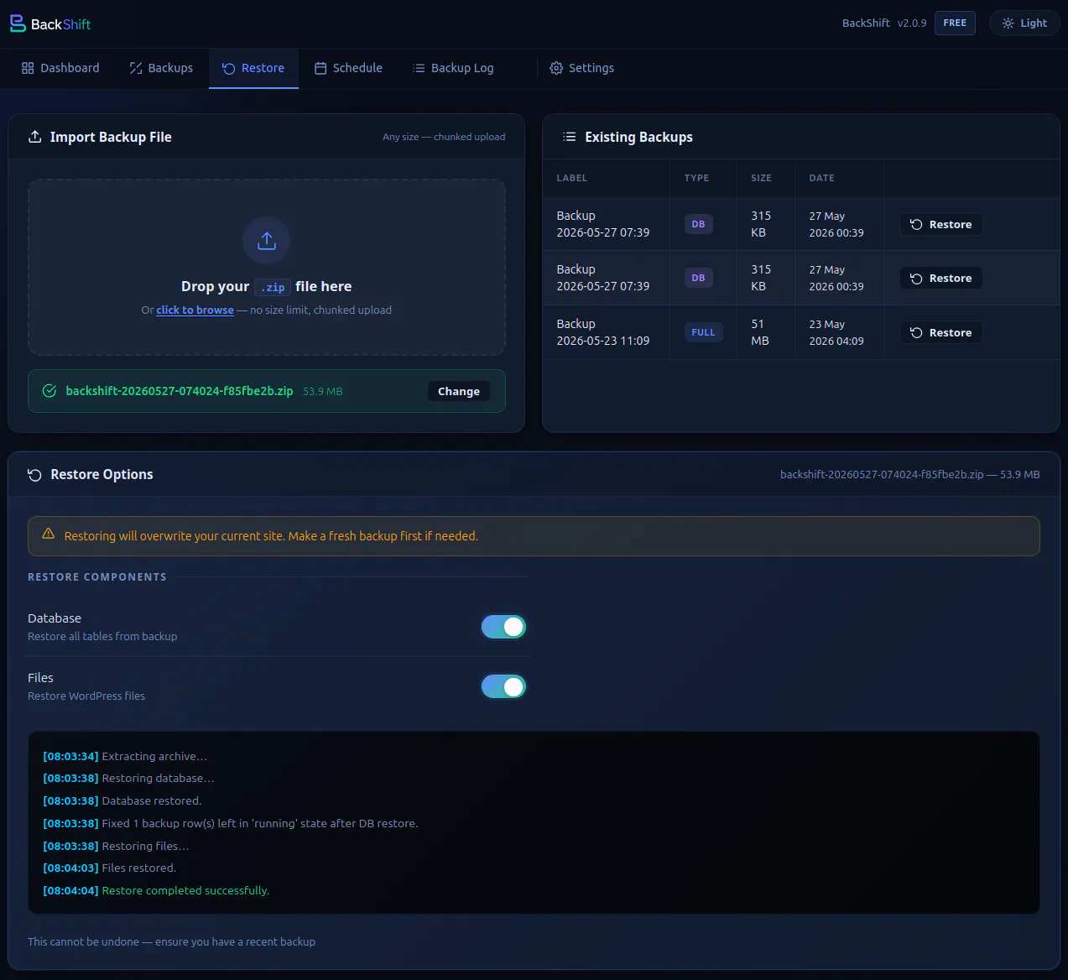Toggle the Database restore switch
The image size is (1068, 980).
coord(503,627)
